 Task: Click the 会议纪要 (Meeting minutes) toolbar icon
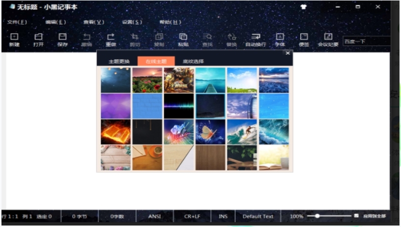[x=328, y=40]
